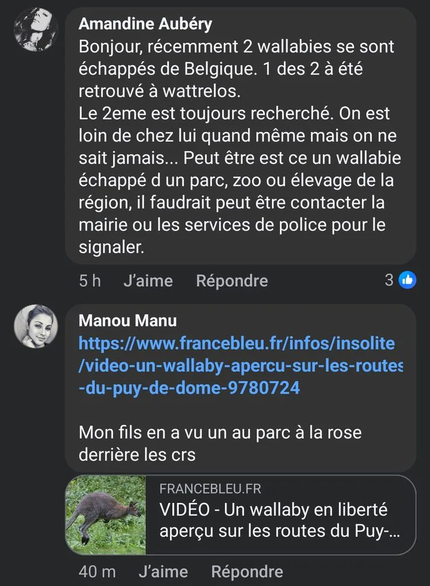Click the FRANCEBLEU.FR source label
Image resolution: width=430 pixels, height=586 pixels.
(210, 489)
